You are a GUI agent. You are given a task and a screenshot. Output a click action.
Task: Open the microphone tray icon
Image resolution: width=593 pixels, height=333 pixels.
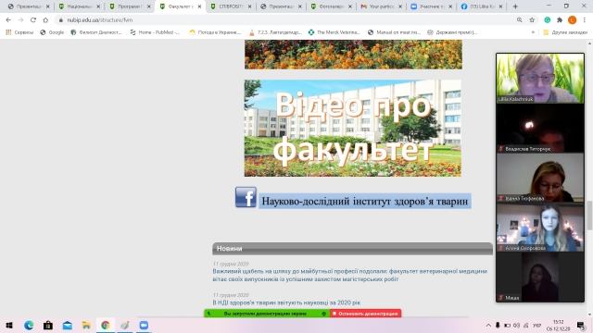[498, 326]
